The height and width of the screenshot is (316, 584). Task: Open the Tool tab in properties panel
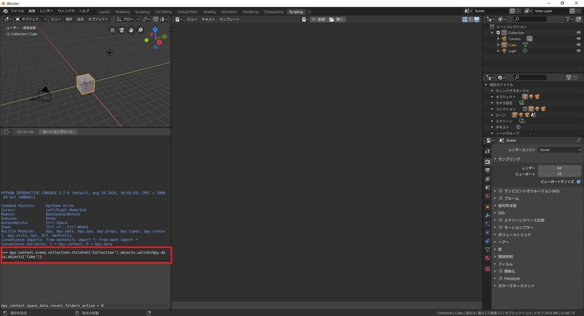click(x=487, y=151)
